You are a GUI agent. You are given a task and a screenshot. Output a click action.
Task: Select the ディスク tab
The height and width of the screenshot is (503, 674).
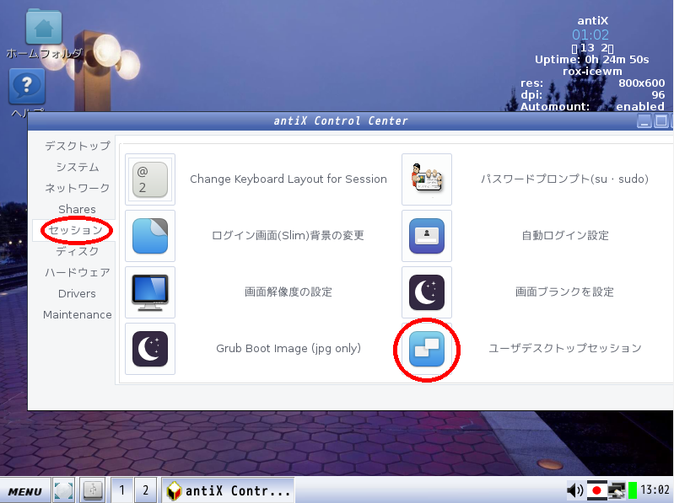click(x=78, y=251)
